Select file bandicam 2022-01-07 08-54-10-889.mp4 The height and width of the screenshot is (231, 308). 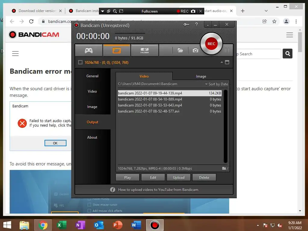(170, 99)
